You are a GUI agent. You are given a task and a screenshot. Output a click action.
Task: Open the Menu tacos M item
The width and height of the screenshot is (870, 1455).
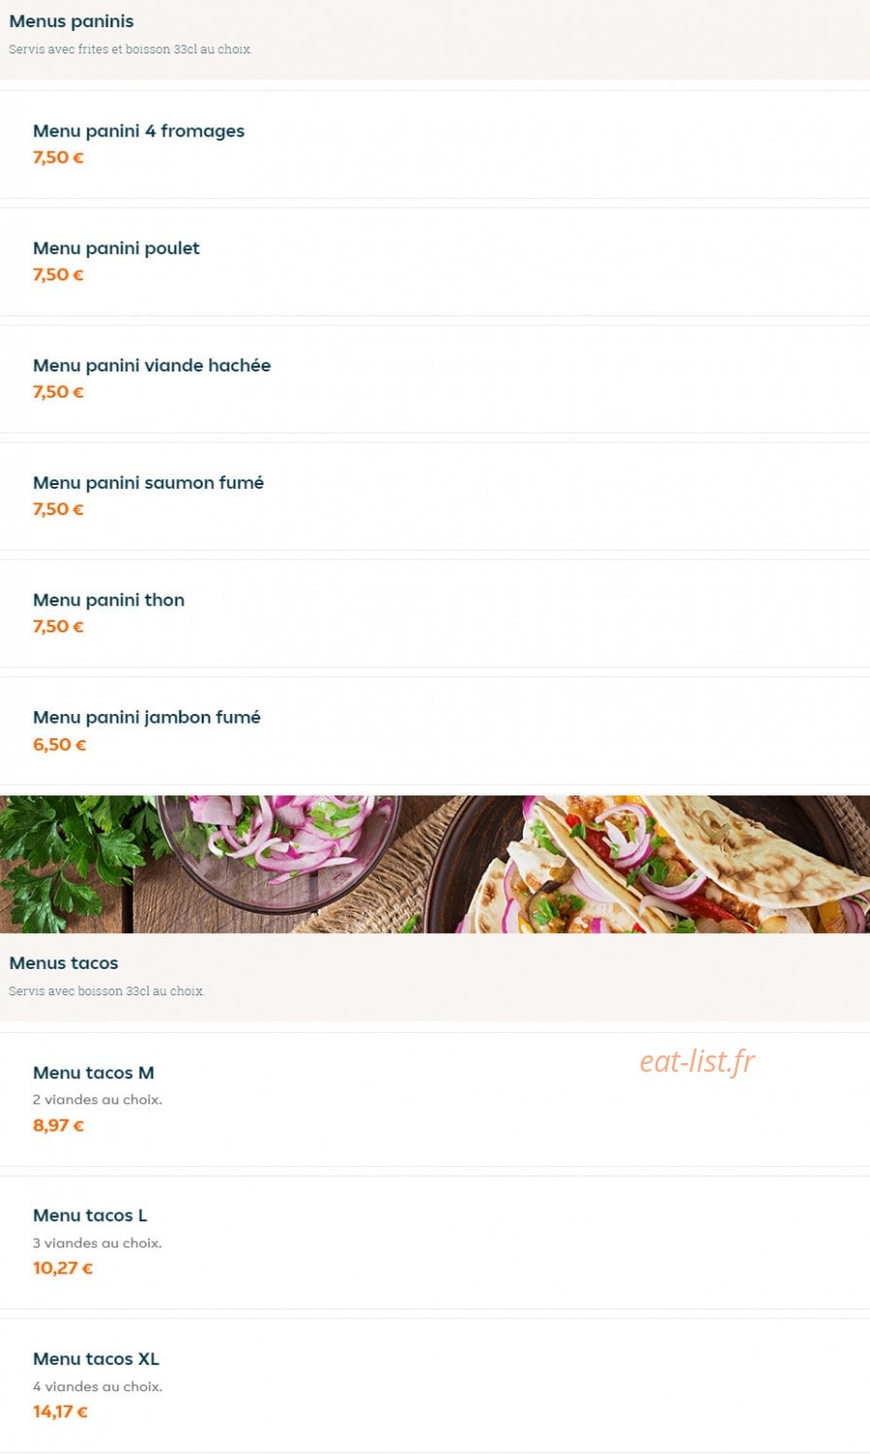coord(435,1100)
